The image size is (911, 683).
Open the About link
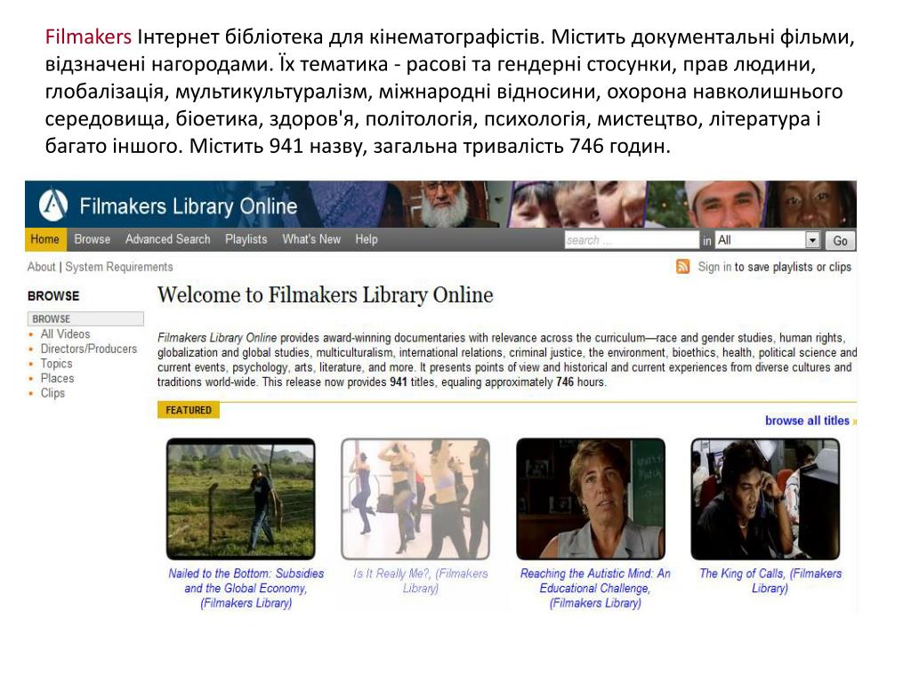(41, 267)
